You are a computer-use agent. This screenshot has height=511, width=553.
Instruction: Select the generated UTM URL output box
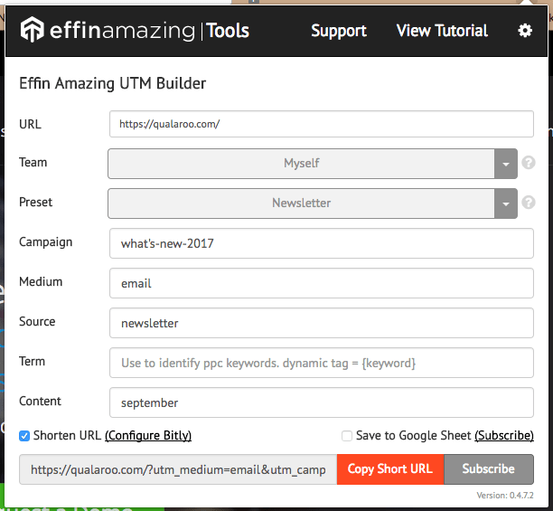pos(178,469)
